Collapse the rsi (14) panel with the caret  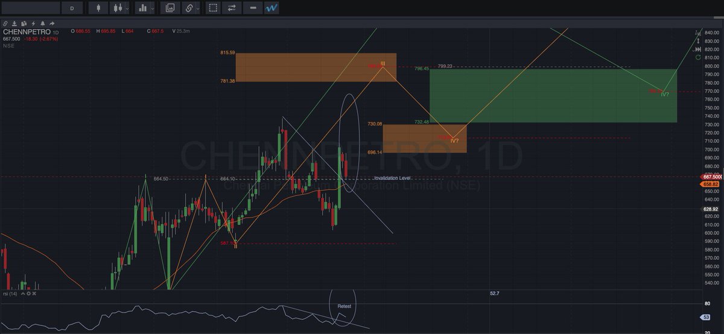click(x=22, y=294)
